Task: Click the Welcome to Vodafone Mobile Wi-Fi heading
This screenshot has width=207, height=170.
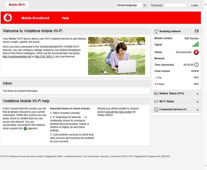Action: 32,31
